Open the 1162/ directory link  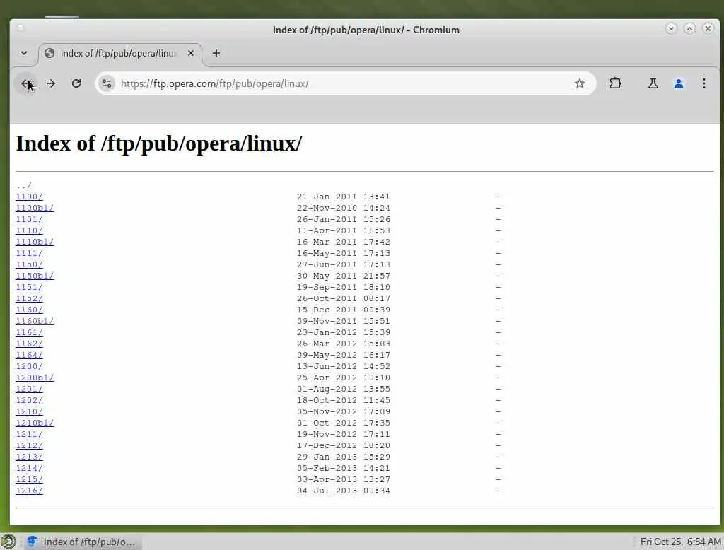point(29,344)
